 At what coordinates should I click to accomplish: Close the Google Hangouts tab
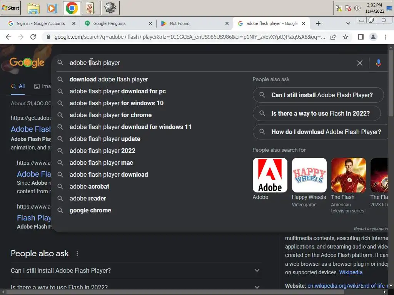tap(150, 23)
